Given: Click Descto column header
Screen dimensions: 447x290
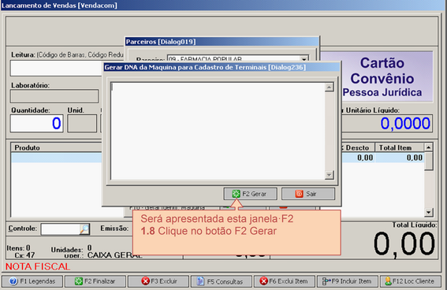Looking at the screenshot, I should [x=358, y=147].
